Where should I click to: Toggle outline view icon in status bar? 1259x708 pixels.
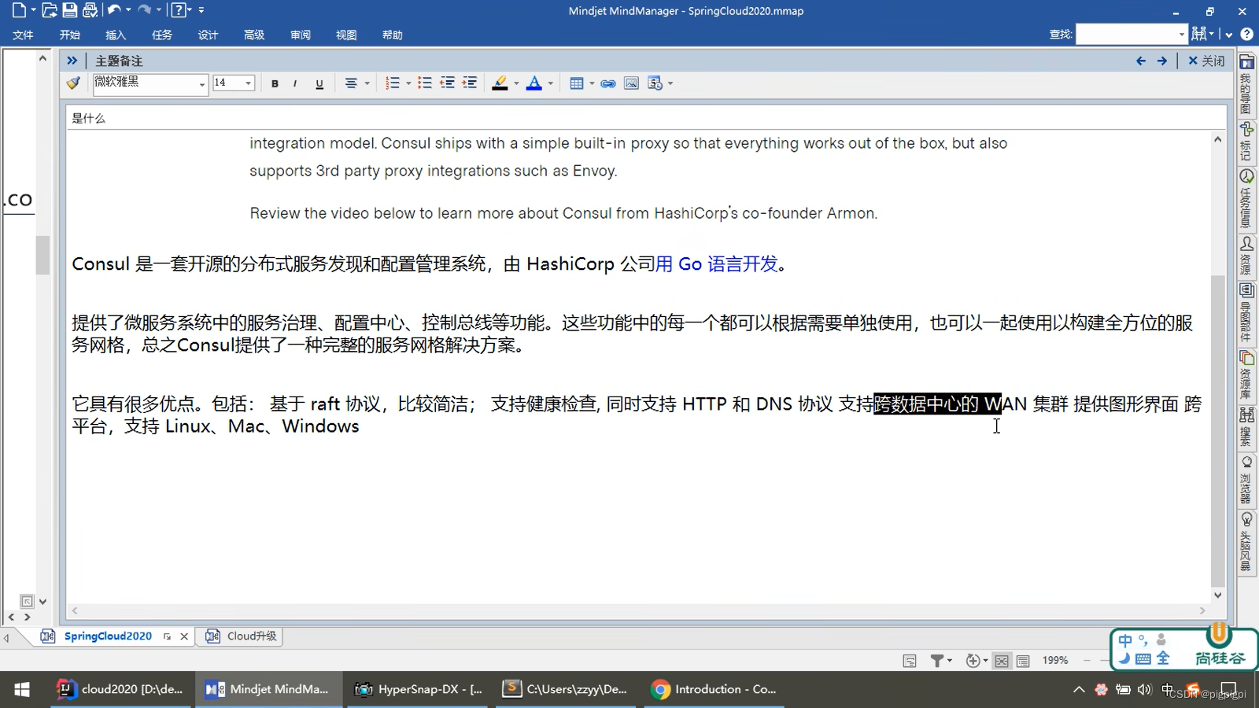(1023, 661)
